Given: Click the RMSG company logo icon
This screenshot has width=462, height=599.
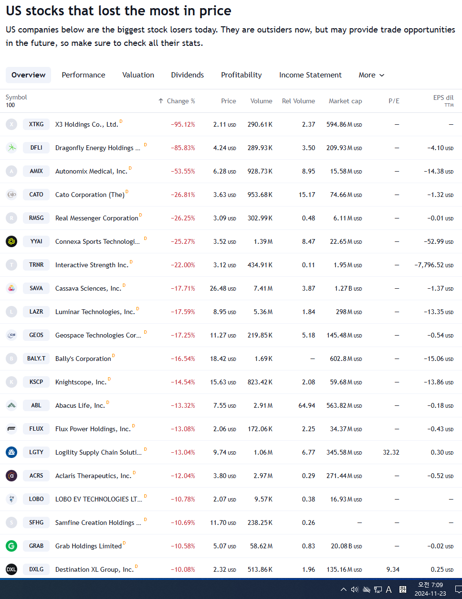Looking at the screenshot, I should 11,218.
